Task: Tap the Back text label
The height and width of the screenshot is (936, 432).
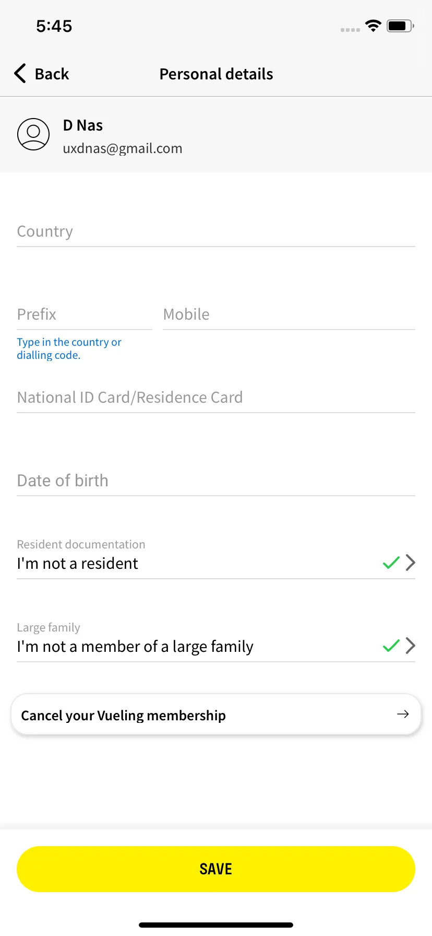Action: pyautogui.click(x=52, y=74)
